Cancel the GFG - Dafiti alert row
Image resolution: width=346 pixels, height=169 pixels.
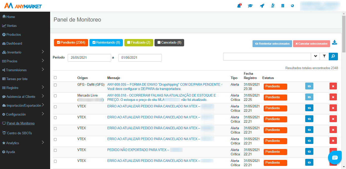tap(333, 86)
